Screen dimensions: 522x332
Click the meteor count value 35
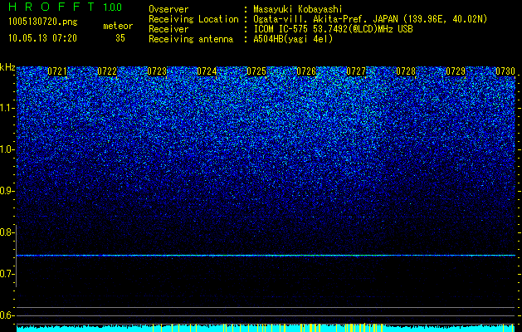120,38
